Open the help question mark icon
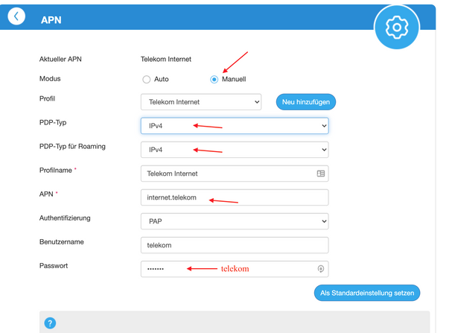The width and height of the screenshot is (452, 333). coord(50,323)
